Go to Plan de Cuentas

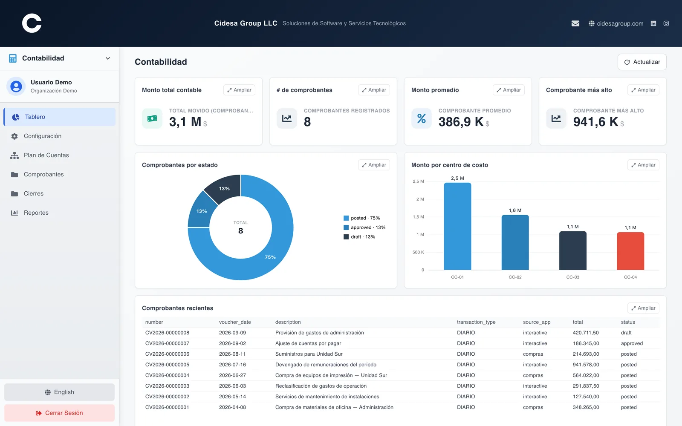[60, 155]
